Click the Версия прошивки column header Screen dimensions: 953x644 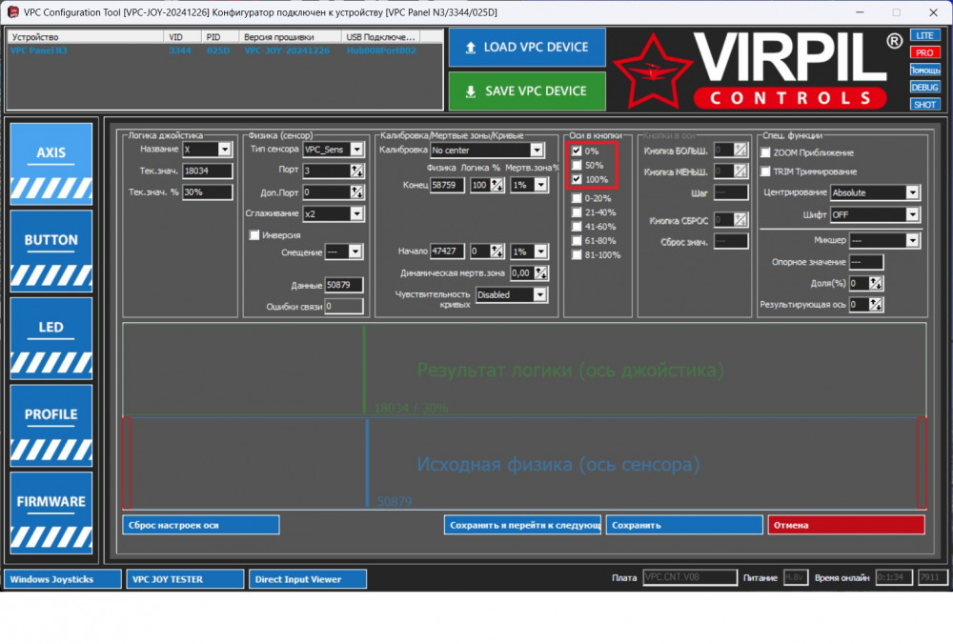click(x=290, y=37)
